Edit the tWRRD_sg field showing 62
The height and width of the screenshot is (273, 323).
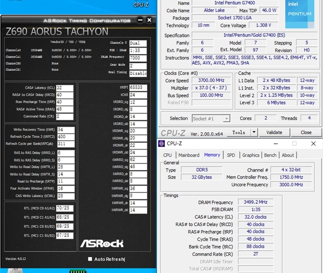click(x=138, y=159)
